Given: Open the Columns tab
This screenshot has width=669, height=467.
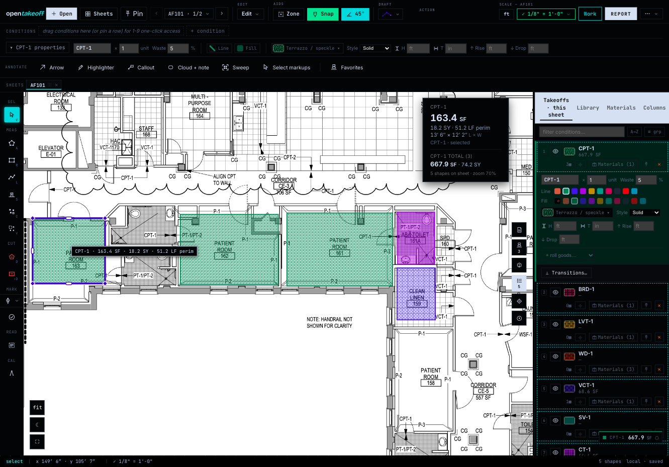Looking at the screenshot, I should click(654, 108).
